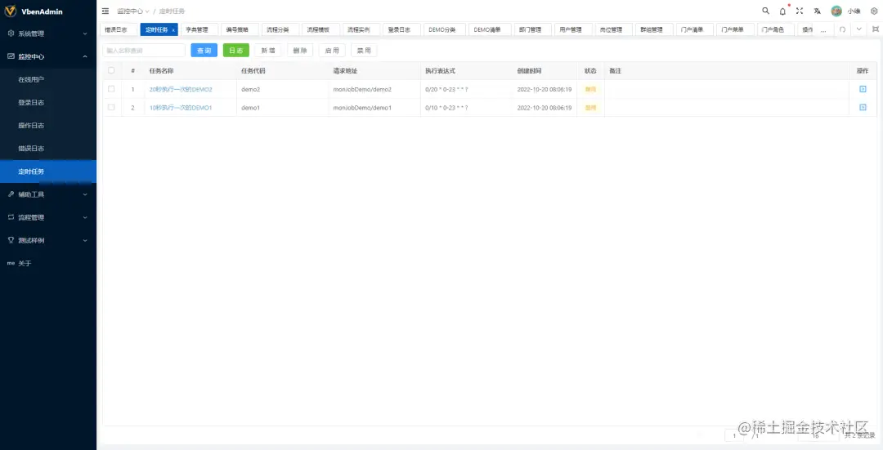This screenshot has width=883, height=450.
Task: Open 操作日志 in the sidebar
Action: click(x=48, y=126)
